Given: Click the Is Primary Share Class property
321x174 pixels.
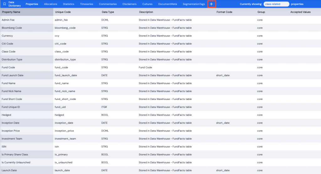Looking at the screenshot, I should pyautogui.click(x=15, y=155).
